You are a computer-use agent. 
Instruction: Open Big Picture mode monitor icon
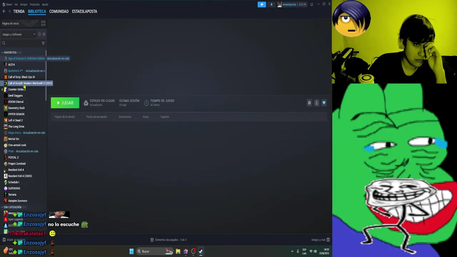(311, 4)
